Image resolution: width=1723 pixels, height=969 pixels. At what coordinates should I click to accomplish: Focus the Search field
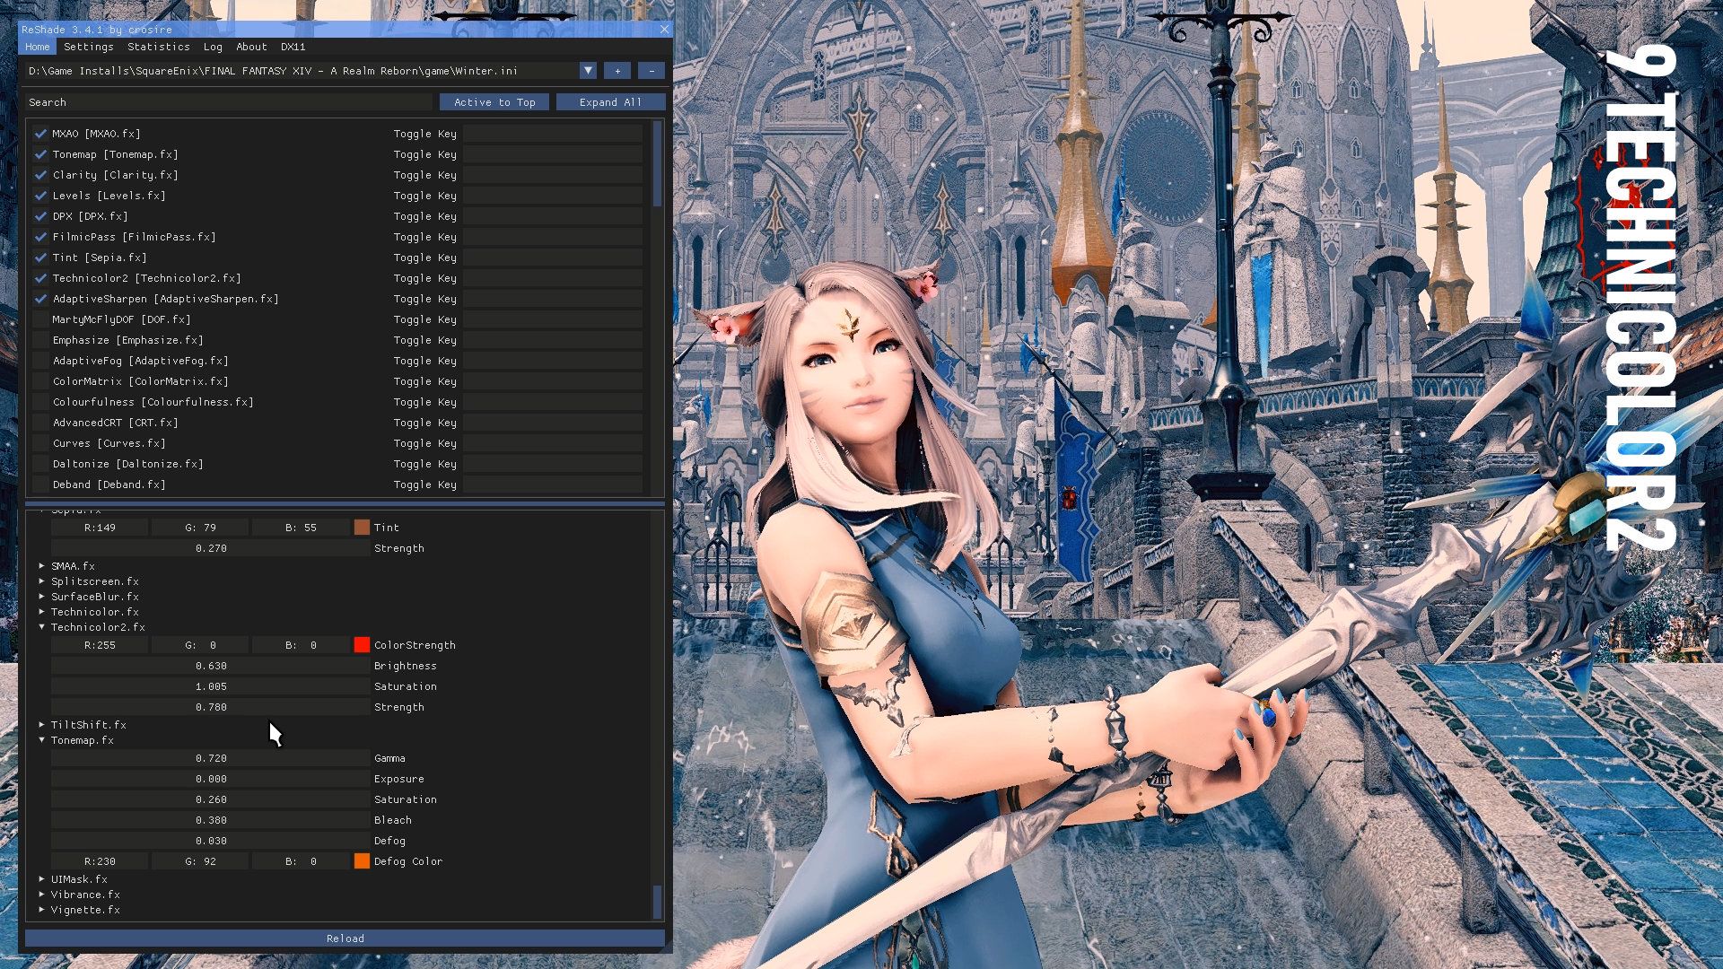[229, 102]
